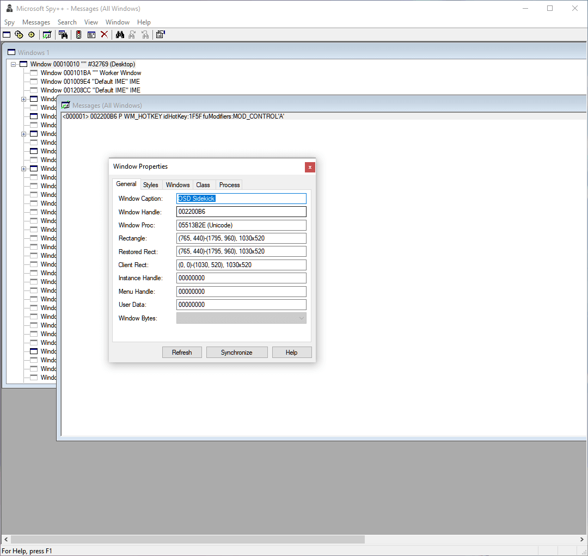Open the Search menu
Screen dimensions: 588x556
(67, 22)
